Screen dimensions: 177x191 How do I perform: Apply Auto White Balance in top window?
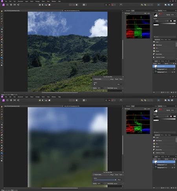(x=50, y=5)
